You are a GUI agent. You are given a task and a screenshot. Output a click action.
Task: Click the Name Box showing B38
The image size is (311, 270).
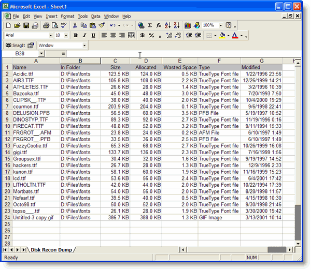click(x=20, y=54)
